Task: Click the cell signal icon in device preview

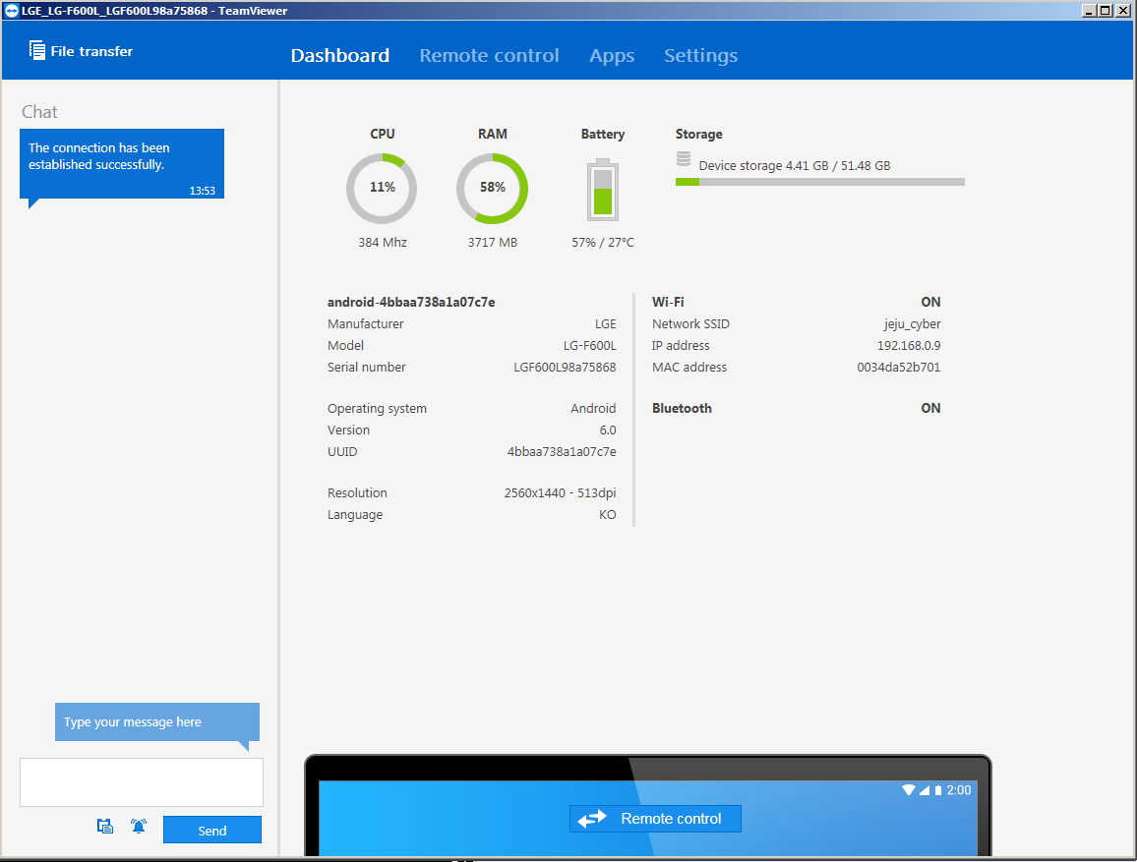Action: [x=925, y=789]
